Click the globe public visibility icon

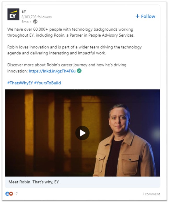pos(35,21)
